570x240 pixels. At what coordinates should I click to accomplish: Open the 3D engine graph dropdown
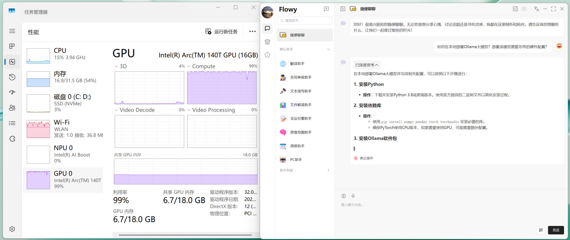pyautogui.click(x=116, y=66)
